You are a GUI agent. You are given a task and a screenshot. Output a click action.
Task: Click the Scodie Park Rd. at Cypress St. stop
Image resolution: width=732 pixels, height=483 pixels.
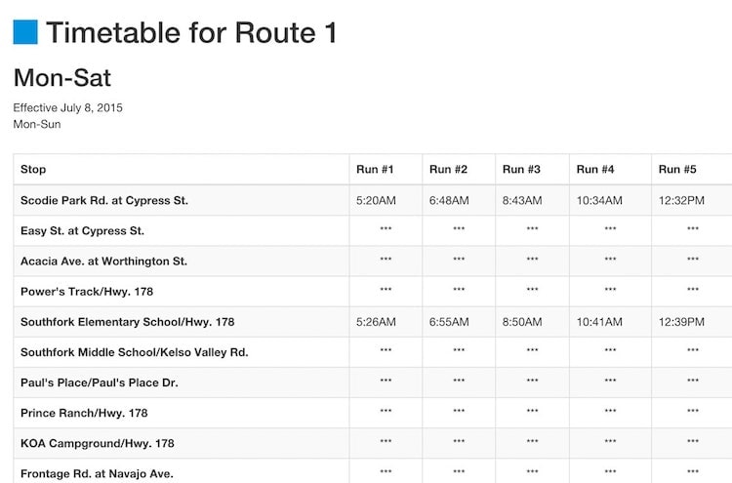(x=104, y=201)
